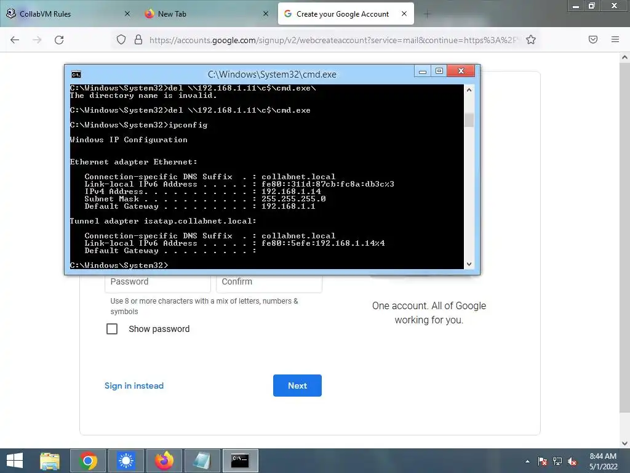Restore down the Firefox browser window

tap(591, 6)
